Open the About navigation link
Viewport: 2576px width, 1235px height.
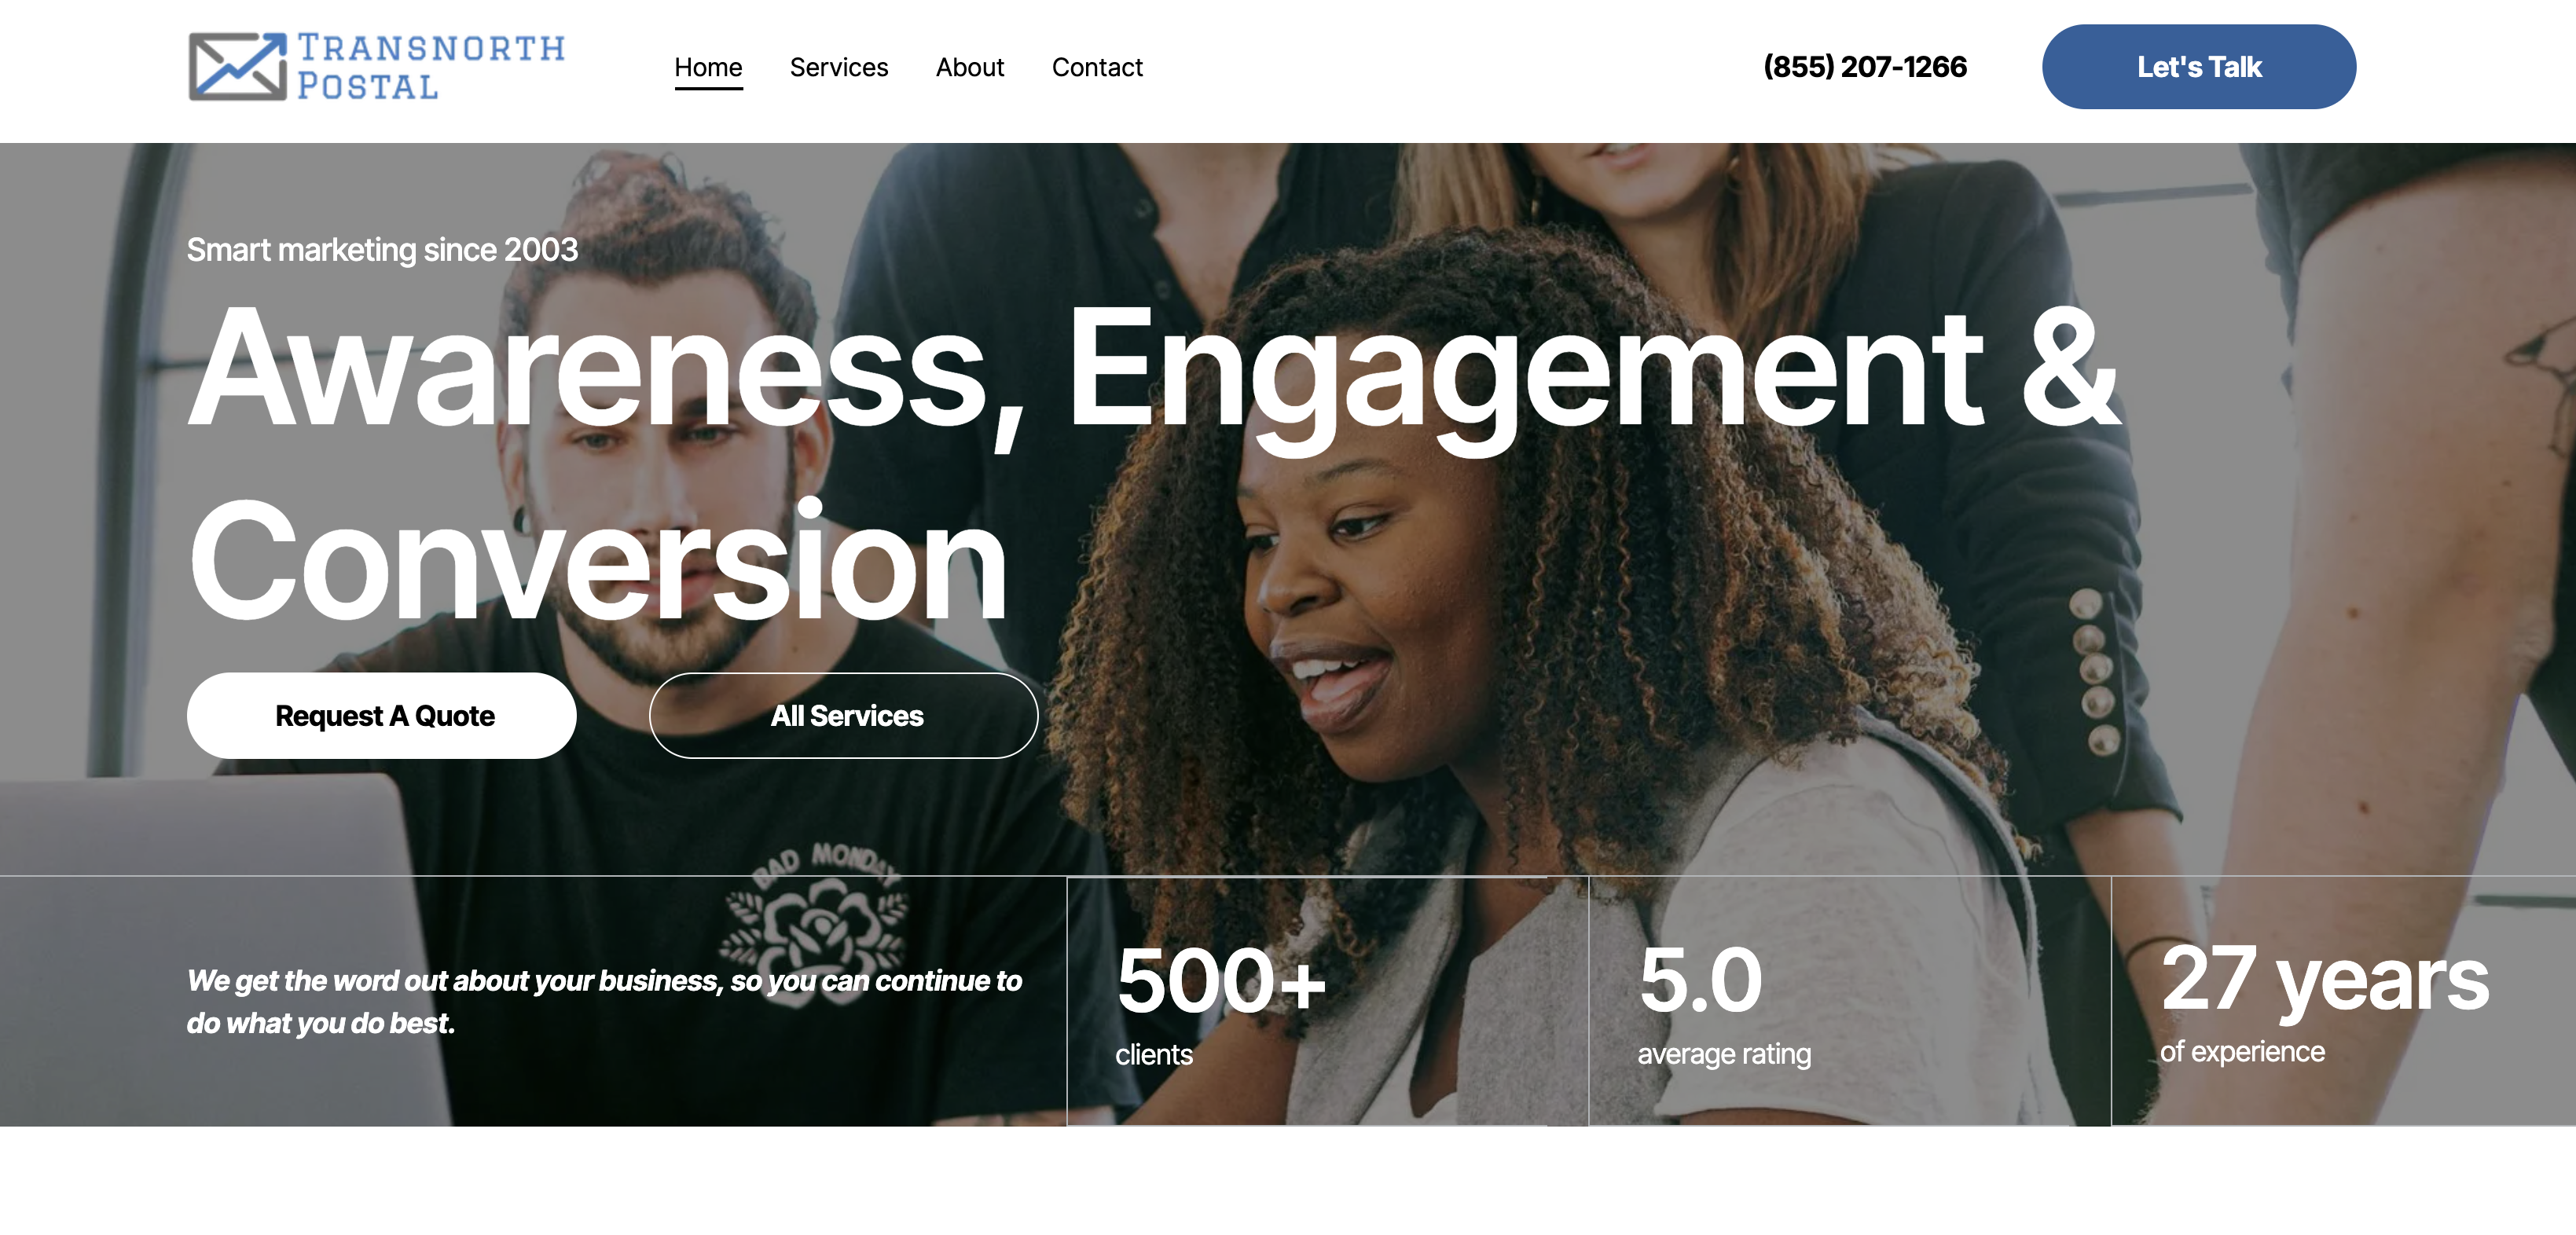(x=969, y=67)
